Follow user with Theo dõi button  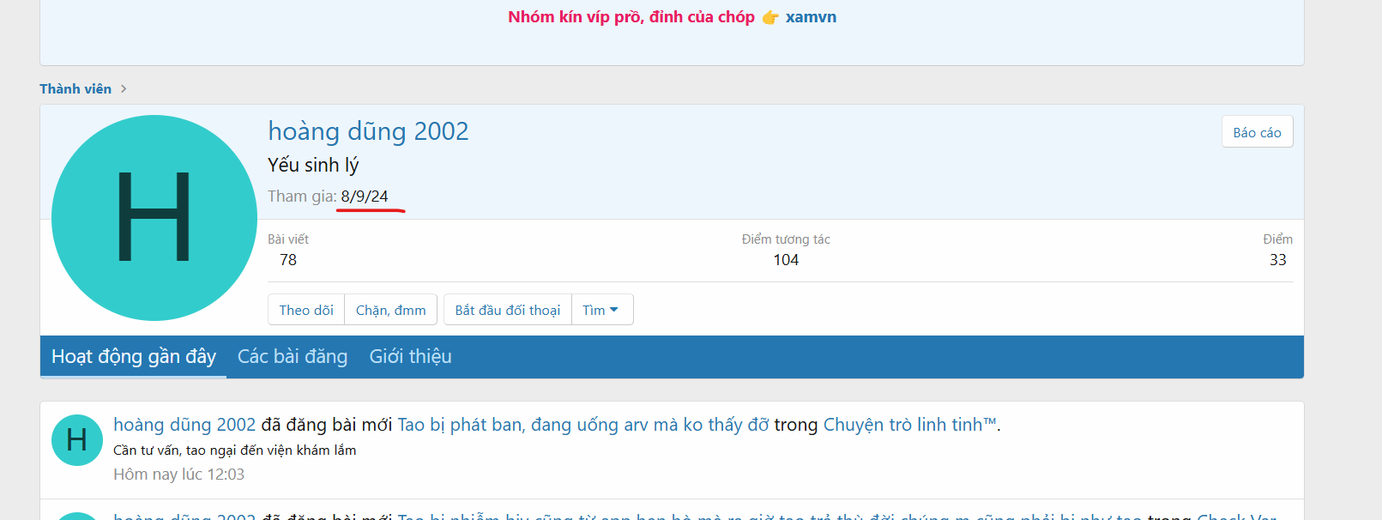[306, 310]
